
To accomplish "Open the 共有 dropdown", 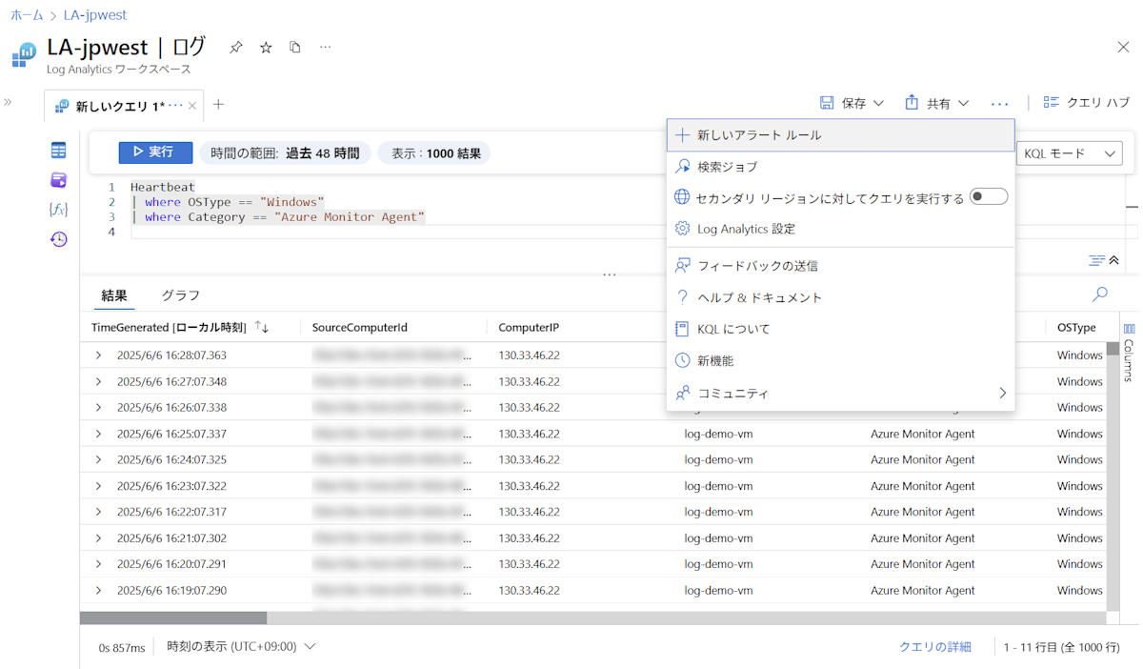I will 937,103.
